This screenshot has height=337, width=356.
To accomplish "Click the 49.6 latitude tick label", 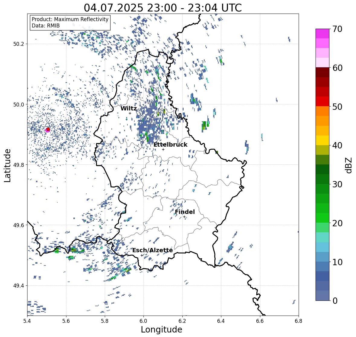I will [x=18, y=225].
